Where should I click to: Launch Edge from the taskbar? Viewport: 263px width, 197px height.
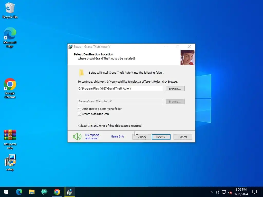(x=19, y=192)
